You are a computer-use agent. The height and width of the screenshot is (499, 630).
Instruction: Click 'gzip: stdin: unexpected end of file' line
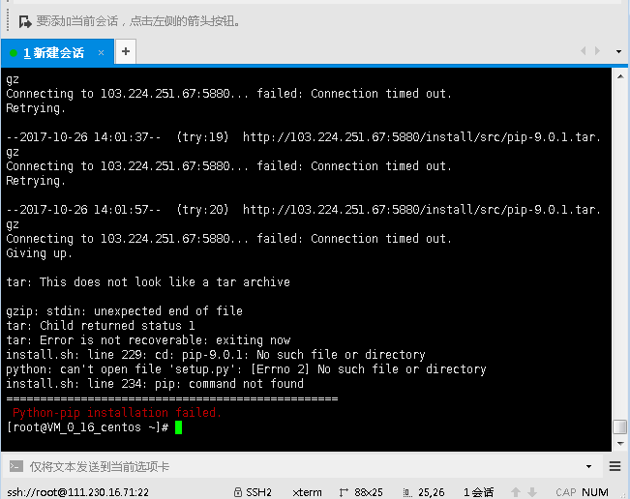pyautogui.click(x=124, y=311)
